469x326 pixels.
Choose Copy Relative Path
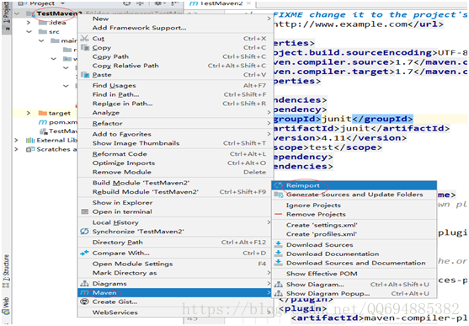[x=176, y=66]
